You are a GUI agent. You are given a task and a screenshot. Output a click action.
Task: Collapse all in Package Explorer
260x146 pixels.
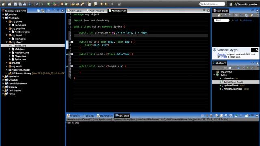pyautogui.click(x=39, y=11)
